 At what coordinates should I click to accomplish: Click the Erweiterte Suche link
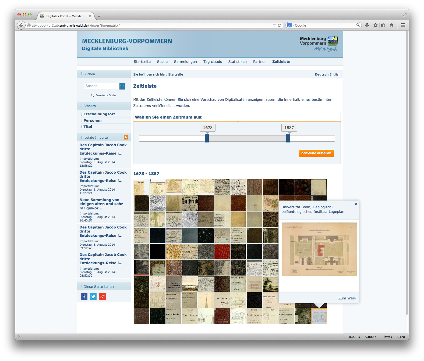pyautogui.click(x=106, y=95)
